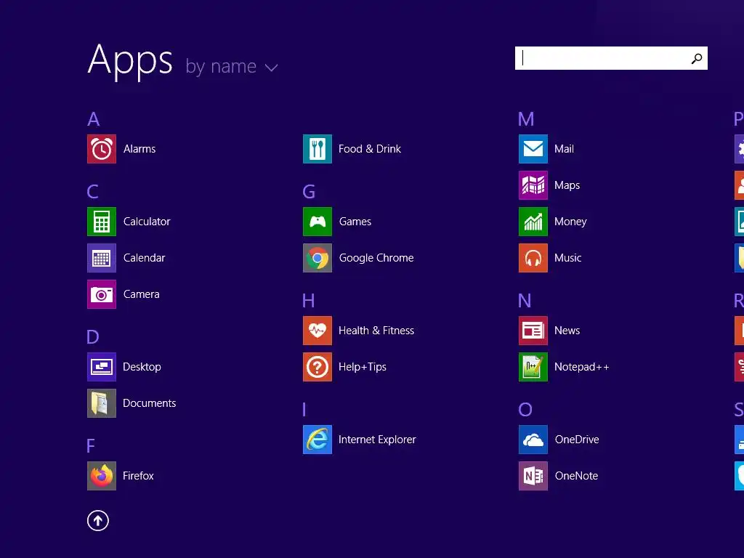Click the 'Alarms' app label
Screen dimensions: 744x558
point(139,149)
